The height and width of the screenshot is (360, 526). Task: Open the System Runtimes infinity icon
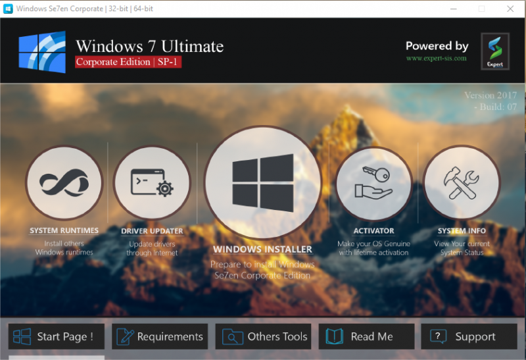pos(64,183)
